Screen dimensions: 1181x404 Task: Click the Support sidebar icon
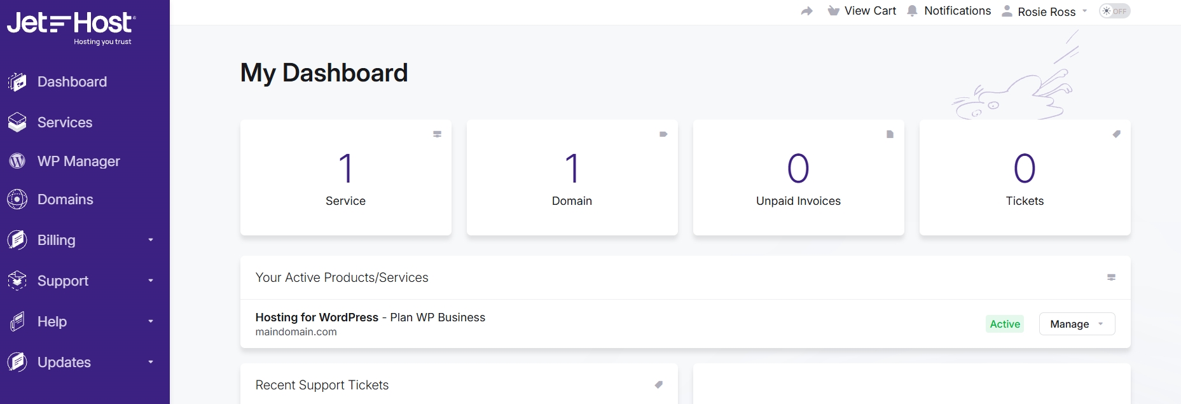(x=17, y=281)
